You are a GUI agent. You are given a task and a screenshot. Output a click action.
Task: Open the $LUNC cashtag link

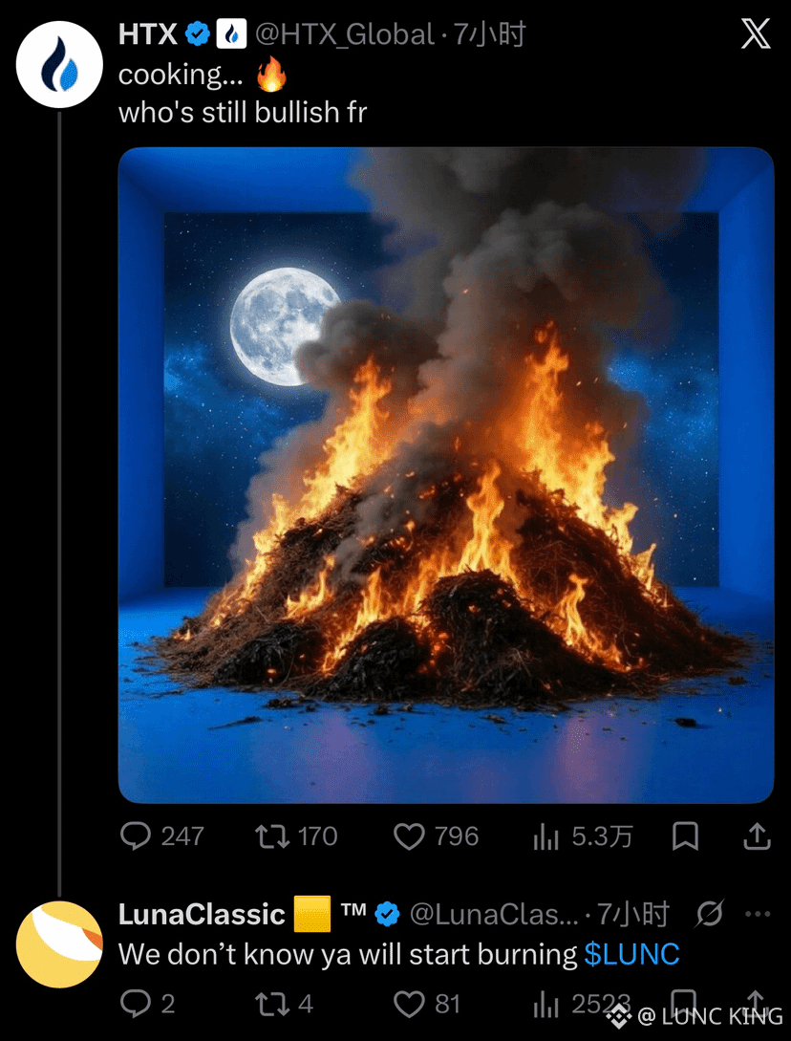(631, 954)
